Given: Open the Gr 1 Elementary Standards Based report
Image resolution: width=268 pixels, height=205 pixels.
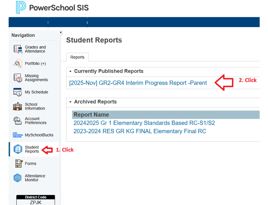Looking at the screenshot, I should click(144, 123).
